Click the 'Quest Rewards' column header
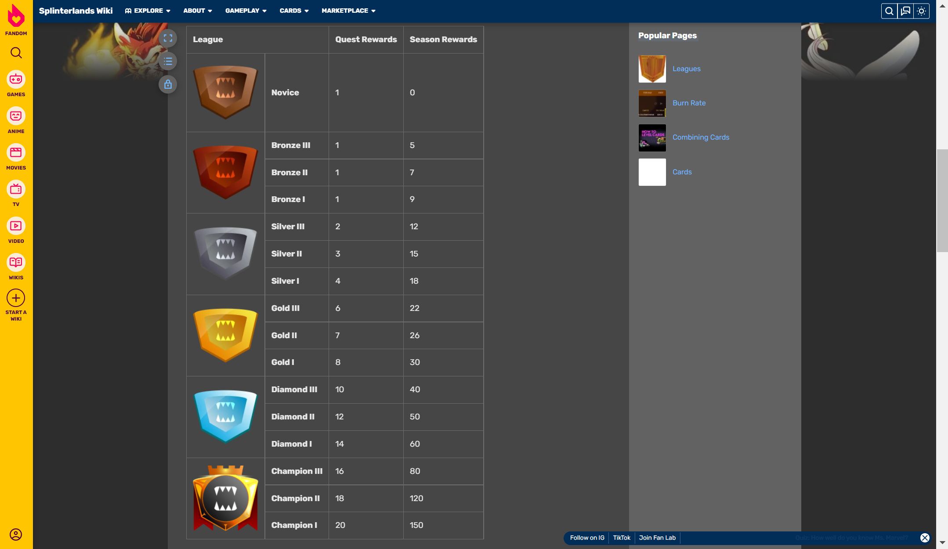 point(366,40)
